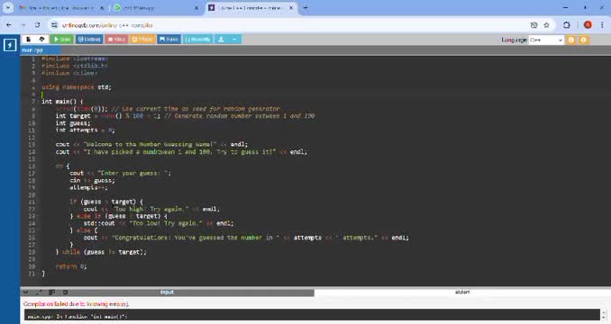
Task: Click the red Stop button
Action: (x=116, y=40)
